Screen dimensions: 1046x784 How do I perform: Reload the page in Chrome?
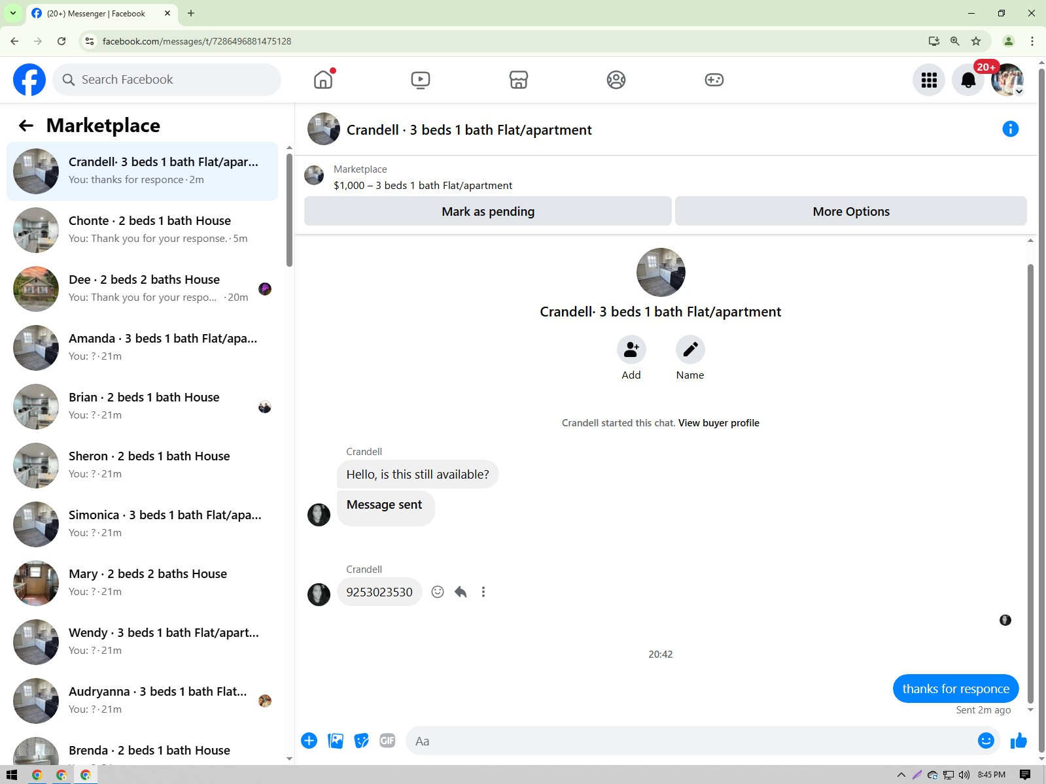61,41
